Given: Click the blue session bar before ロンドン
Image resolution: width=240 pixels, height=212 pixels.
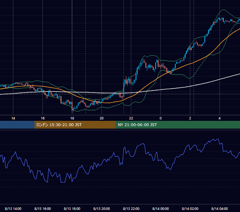Looking at the screenshot, I should [17, 125].
